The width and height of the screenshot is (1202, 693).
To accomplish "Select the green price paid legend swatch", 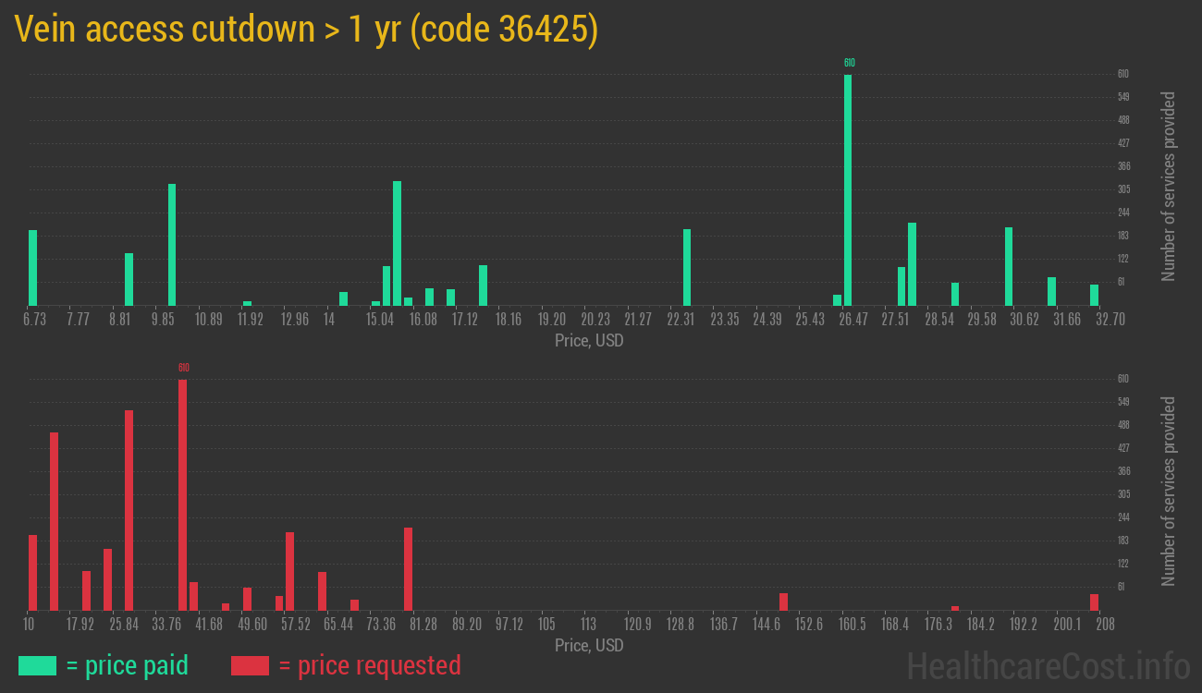I will coord(37,665).
